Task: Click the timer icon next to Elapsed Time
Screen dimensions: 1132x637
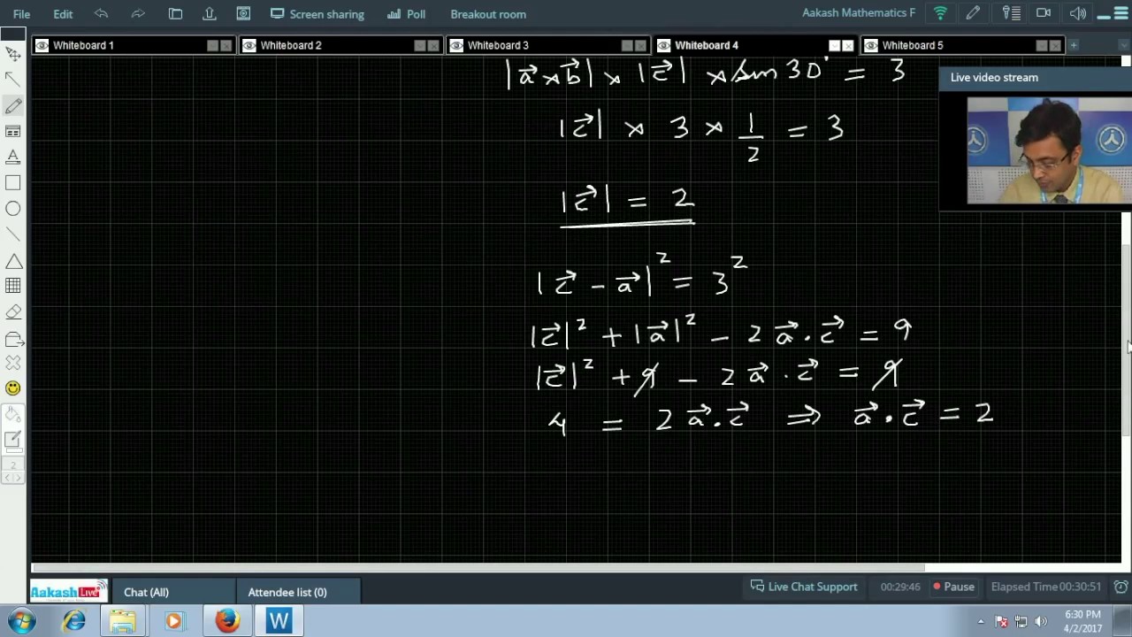Action: click(1121, 587)
